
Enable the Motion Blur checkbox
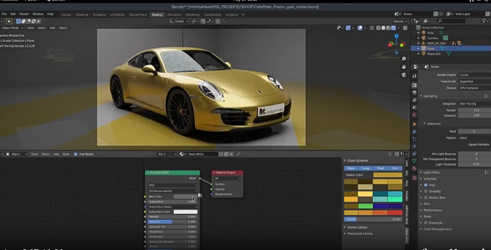click(426, 197)
